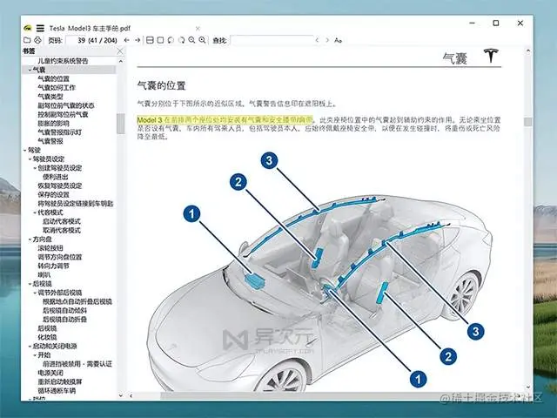
Task: Click the print icon in toolbar
Action: (x=37, y=40)
